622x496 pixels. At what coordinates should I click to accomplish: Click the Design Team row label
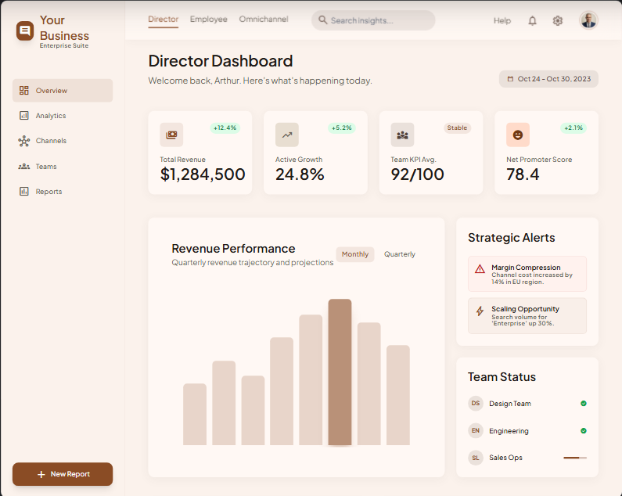click(x=510, y=404)
